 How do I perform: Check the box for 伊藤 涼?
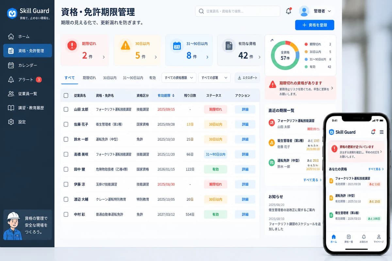[x=66, y=184]
